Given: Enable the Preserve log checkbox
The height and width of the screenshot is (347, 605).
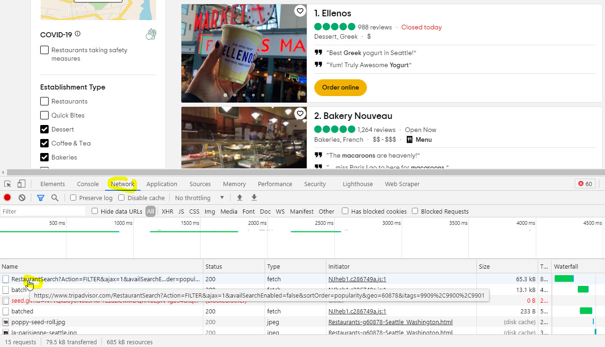Looking at the screenshot, I should coord(73,198).
